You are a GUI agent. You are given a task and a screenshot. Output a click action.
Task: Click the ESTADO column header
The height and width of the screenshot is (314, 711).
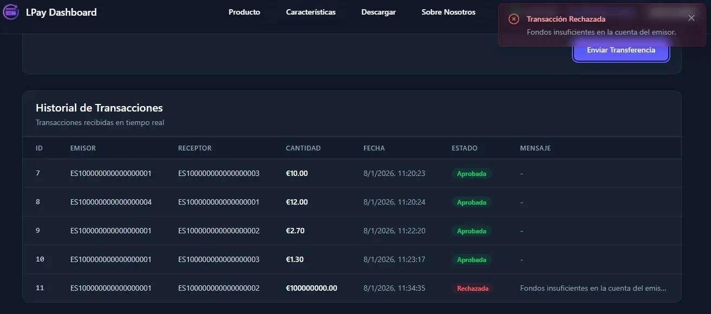point(465,148)
